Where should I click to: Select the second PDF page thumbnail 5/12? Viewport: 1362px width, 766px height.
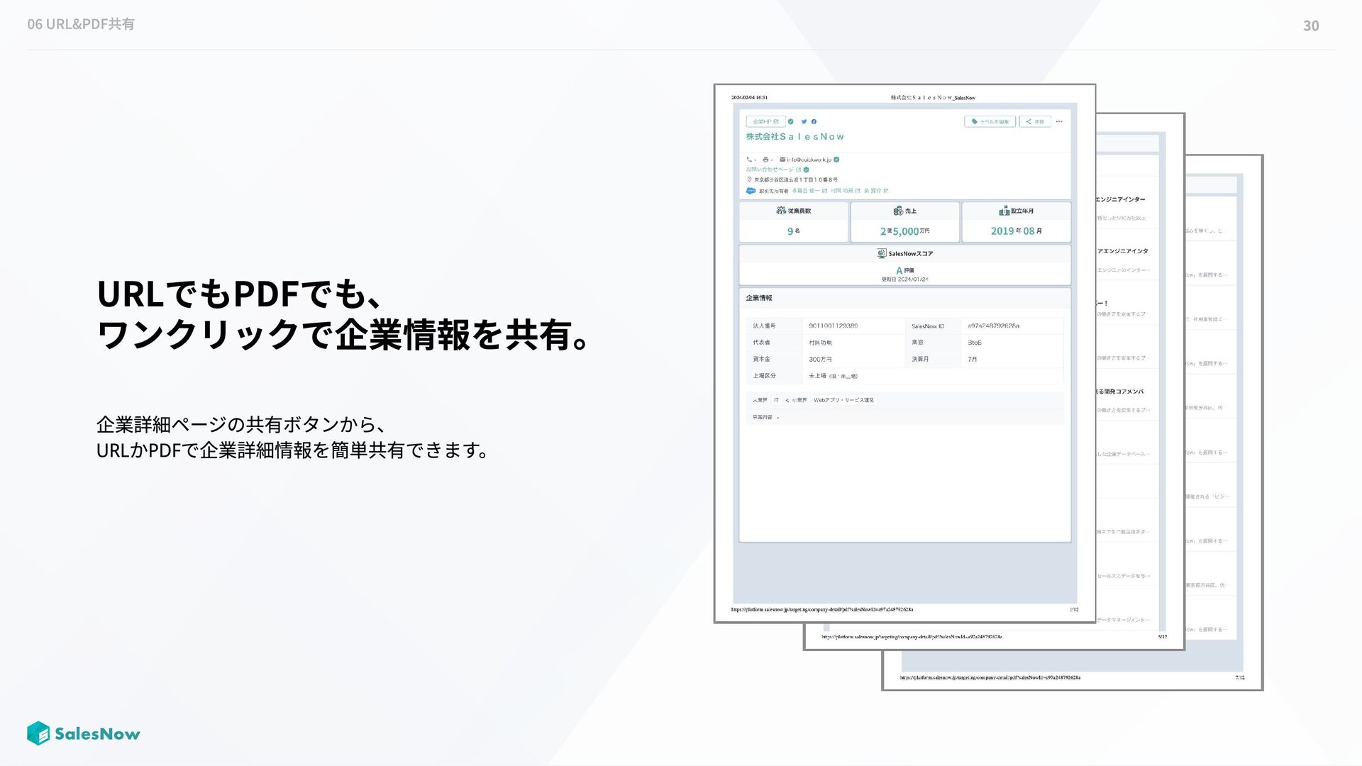1141,381
